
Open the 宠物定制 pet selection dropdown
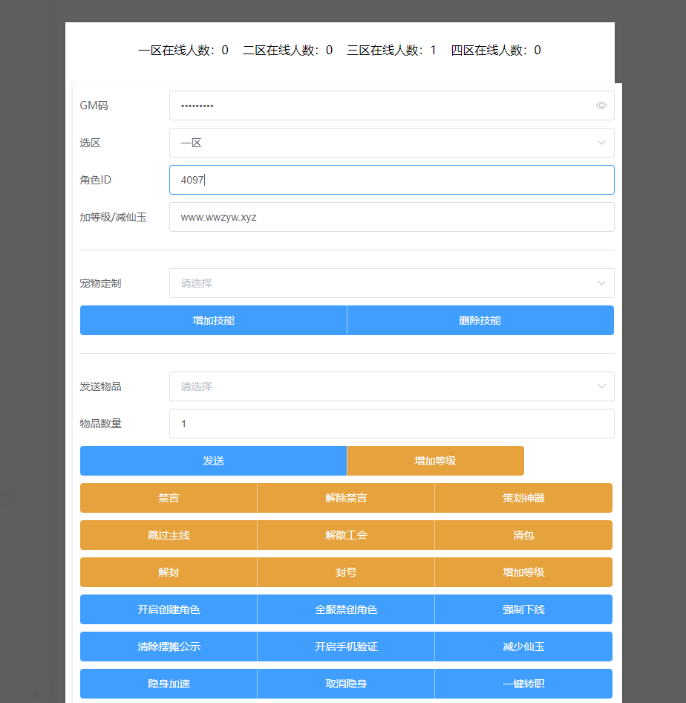tap(391, 283)
